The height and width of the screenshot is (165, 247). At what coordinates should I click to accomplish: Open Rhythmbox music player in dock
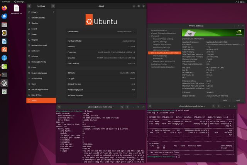point(4,33)
